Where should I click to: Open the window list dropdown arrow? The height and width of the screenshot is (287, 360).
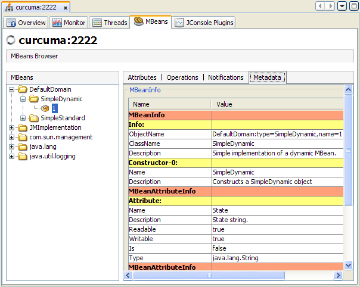(x=342, y=6)
